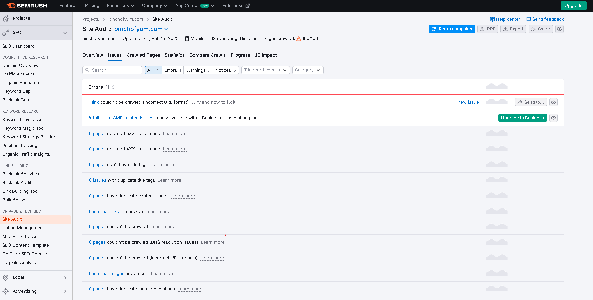Screen dimensions: 593x300
Task: Click the Semrush logo icon
Action: pos(11,6)
